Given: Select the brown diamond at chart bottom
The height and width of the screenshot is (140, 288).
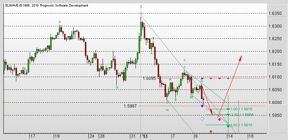Looking at the screenshot, I should (x=211, y=131).
